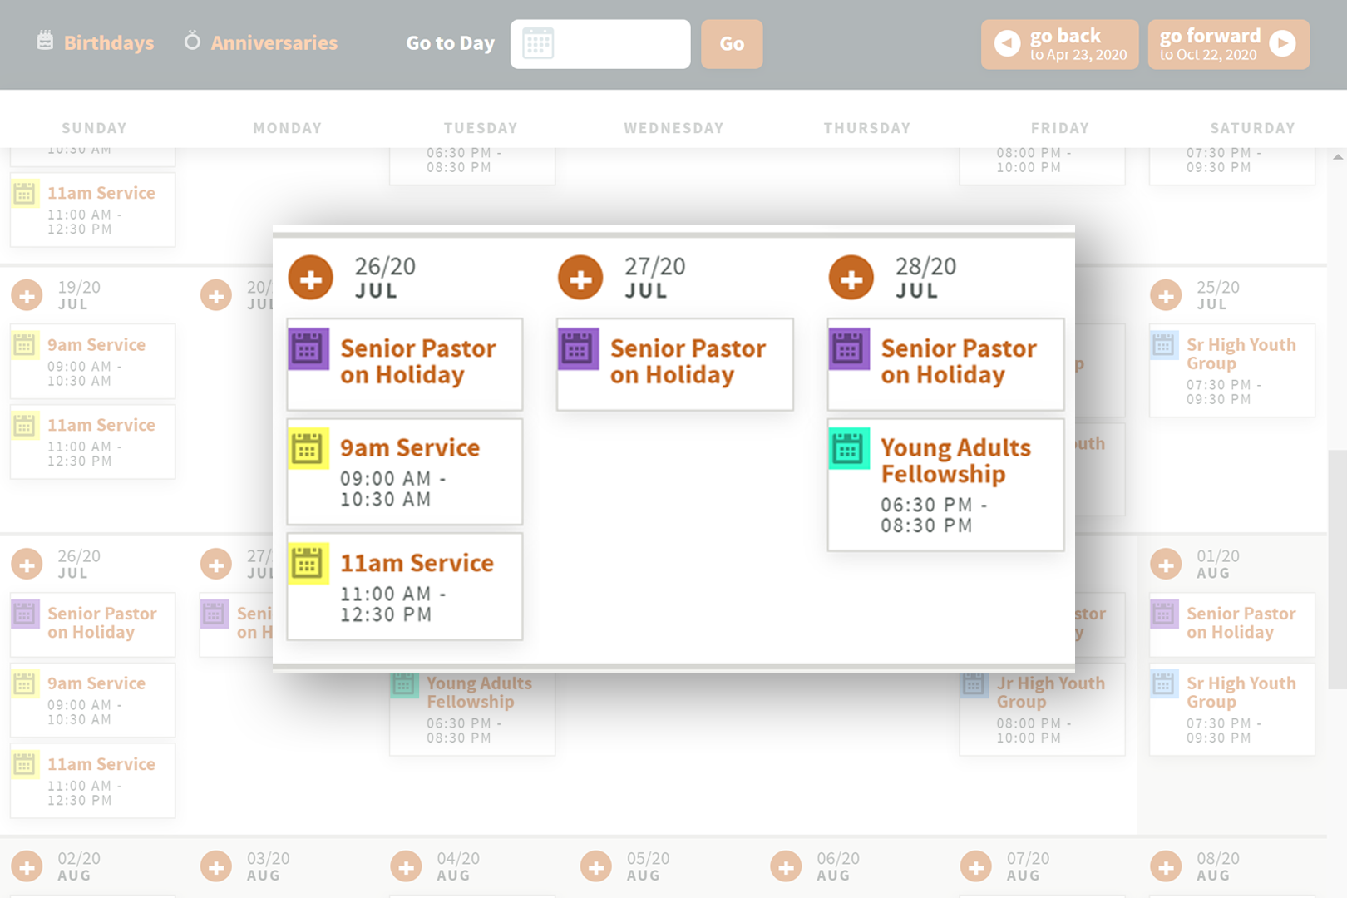Click the Anniversaries alarm clock icon
Screen dimensions: 1347x898
[x=190, y=42]
